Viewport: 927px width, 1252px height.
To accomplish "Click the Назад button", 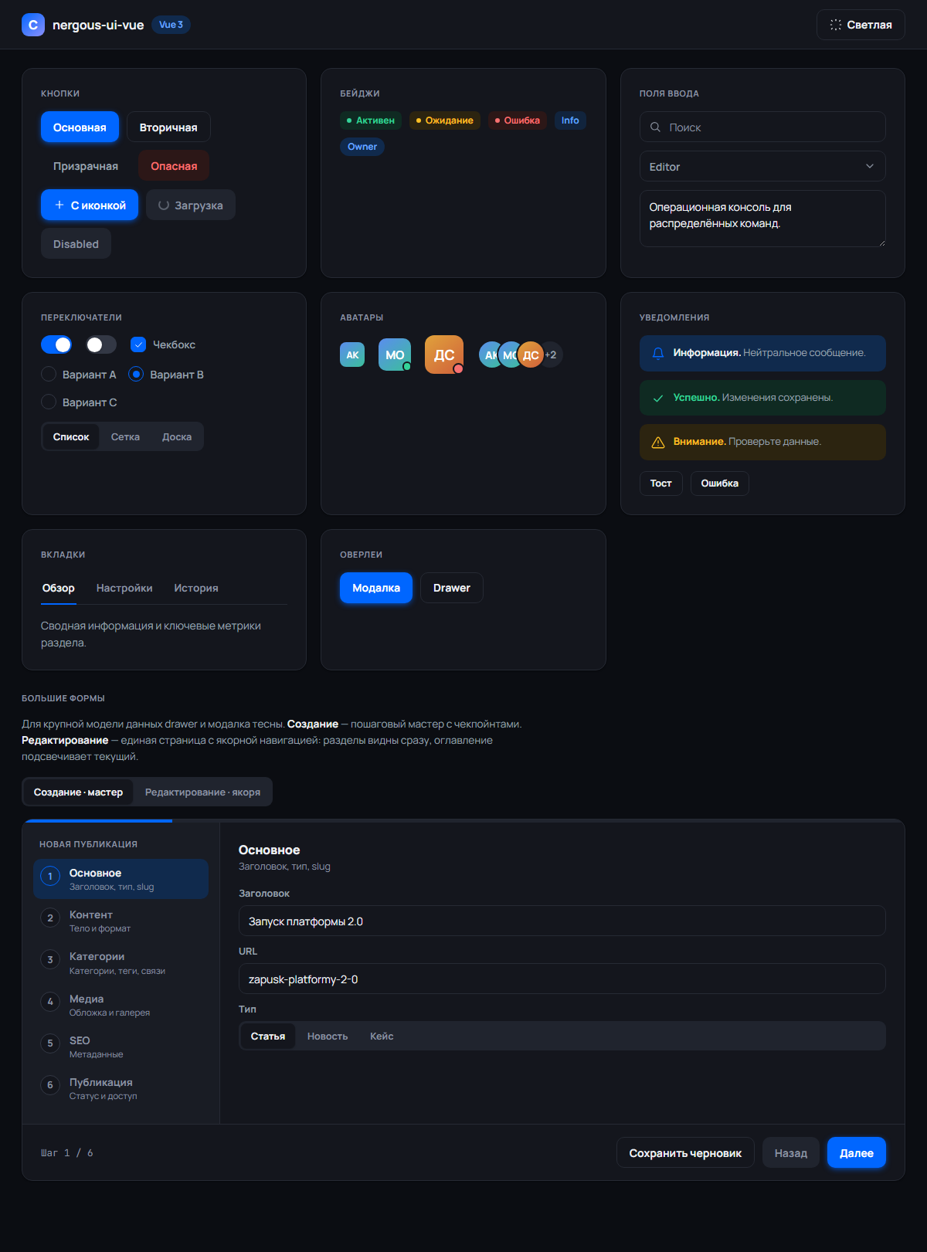I will [791, 1152].
